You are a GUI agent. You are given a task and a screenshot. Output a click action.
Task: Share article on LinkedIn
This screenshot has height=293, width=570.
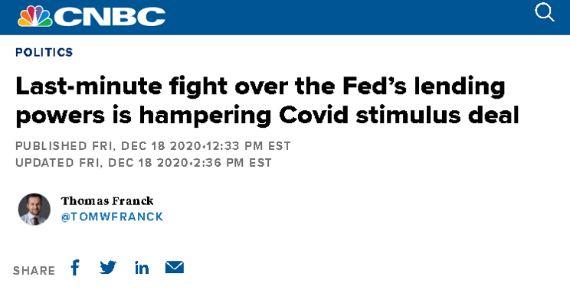tap(142, 268)
